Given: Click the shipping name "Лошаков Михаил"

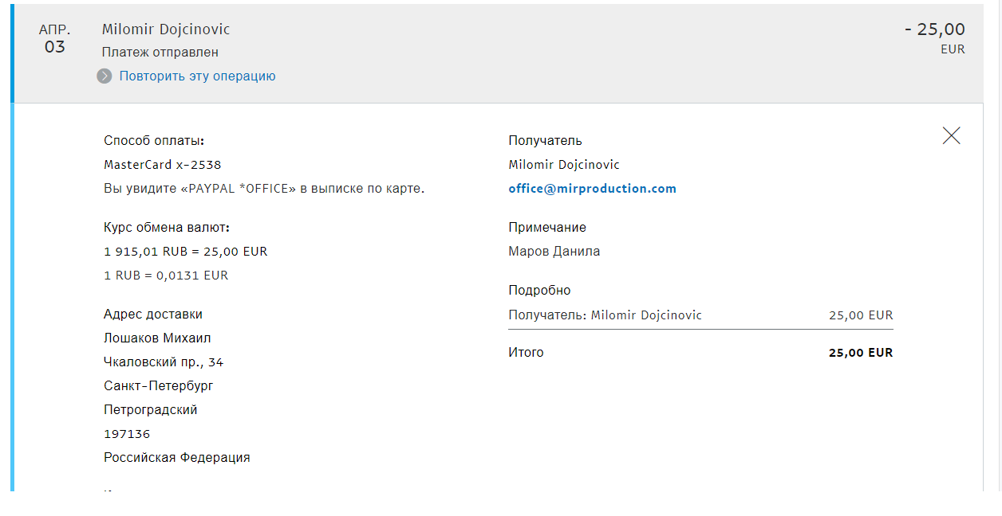Looking at the screenshot, I should click(x=157, y=338).
